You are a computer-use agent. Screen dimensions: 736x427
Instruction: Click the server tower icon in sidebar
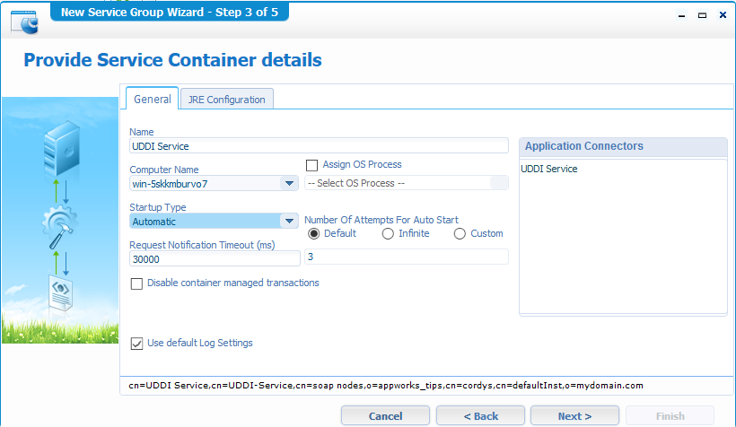[x=60, y=150]
